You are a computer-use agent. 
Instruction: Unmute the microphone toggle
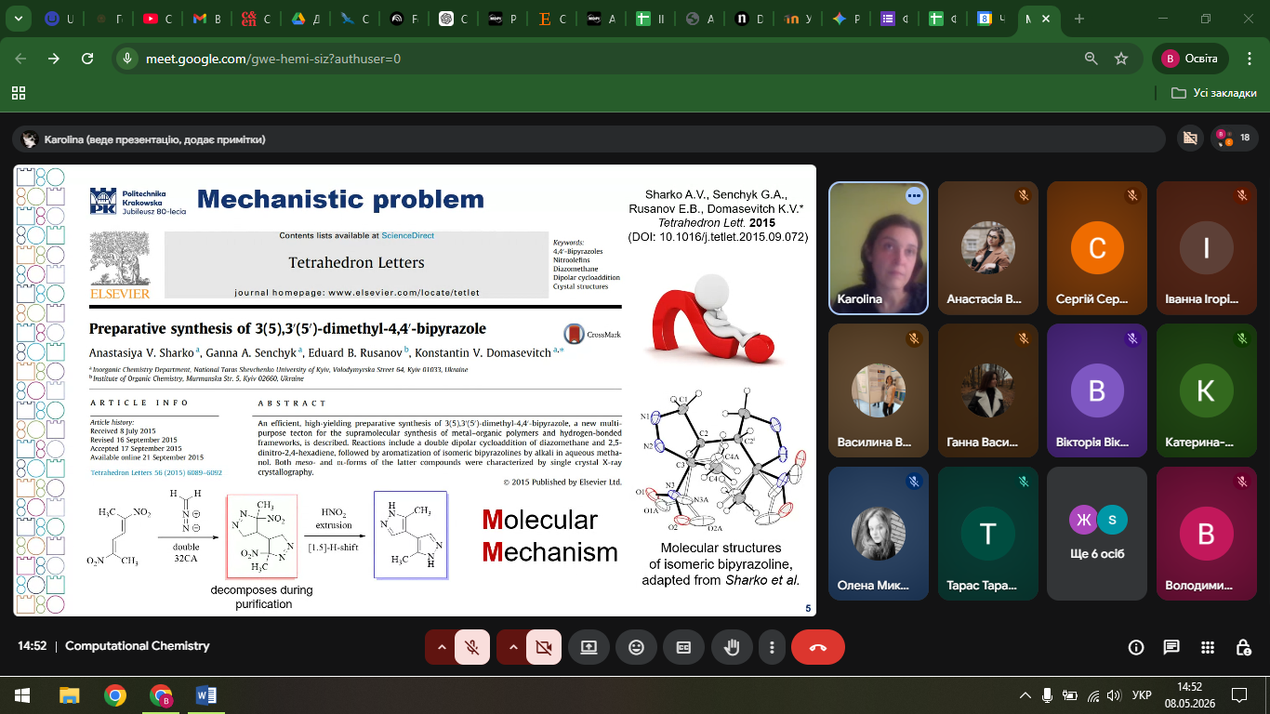pos(472,648)
